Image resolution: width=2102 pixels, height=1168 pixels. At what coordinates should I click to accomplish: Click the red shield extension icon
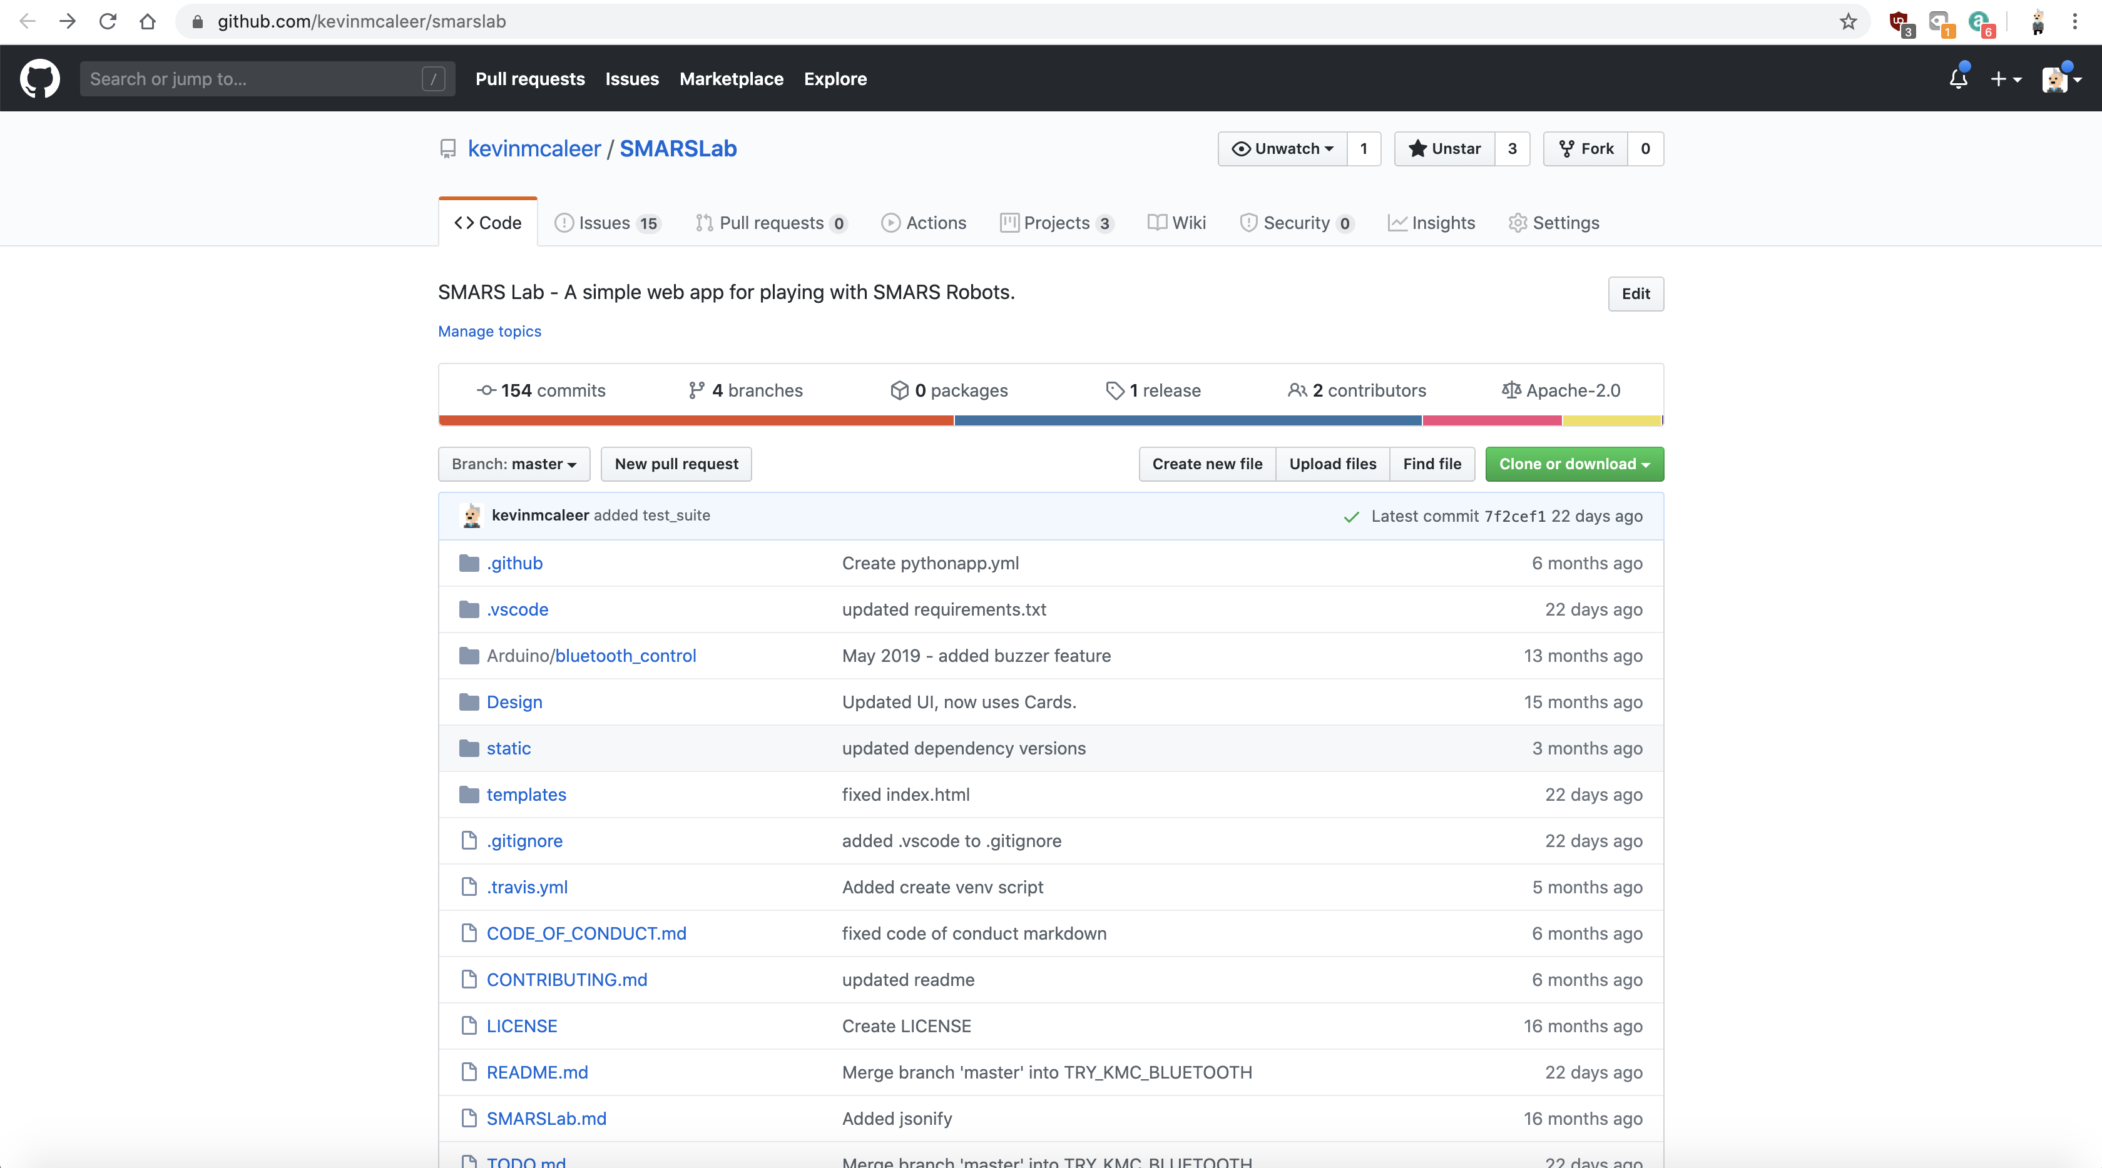(x=1901, y=23)
